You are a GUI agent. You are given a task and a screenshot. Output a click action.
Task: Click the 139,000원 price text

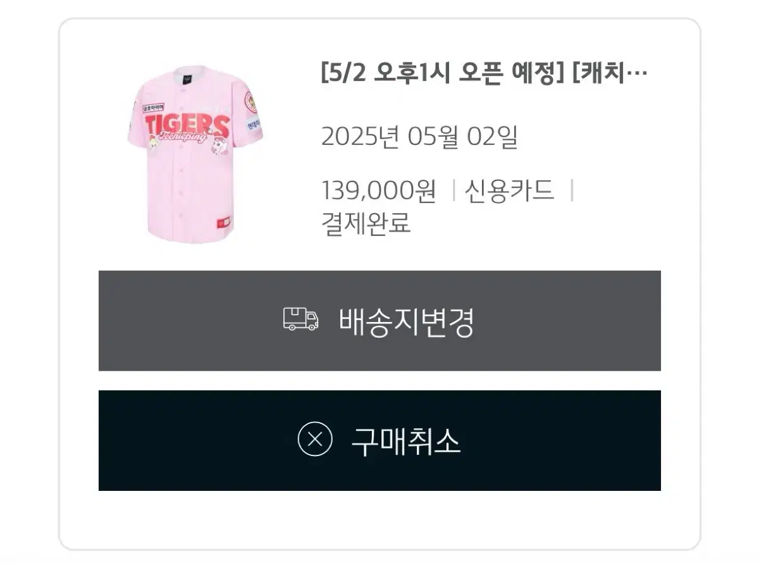pyautogui.click(x=379, y=190)
